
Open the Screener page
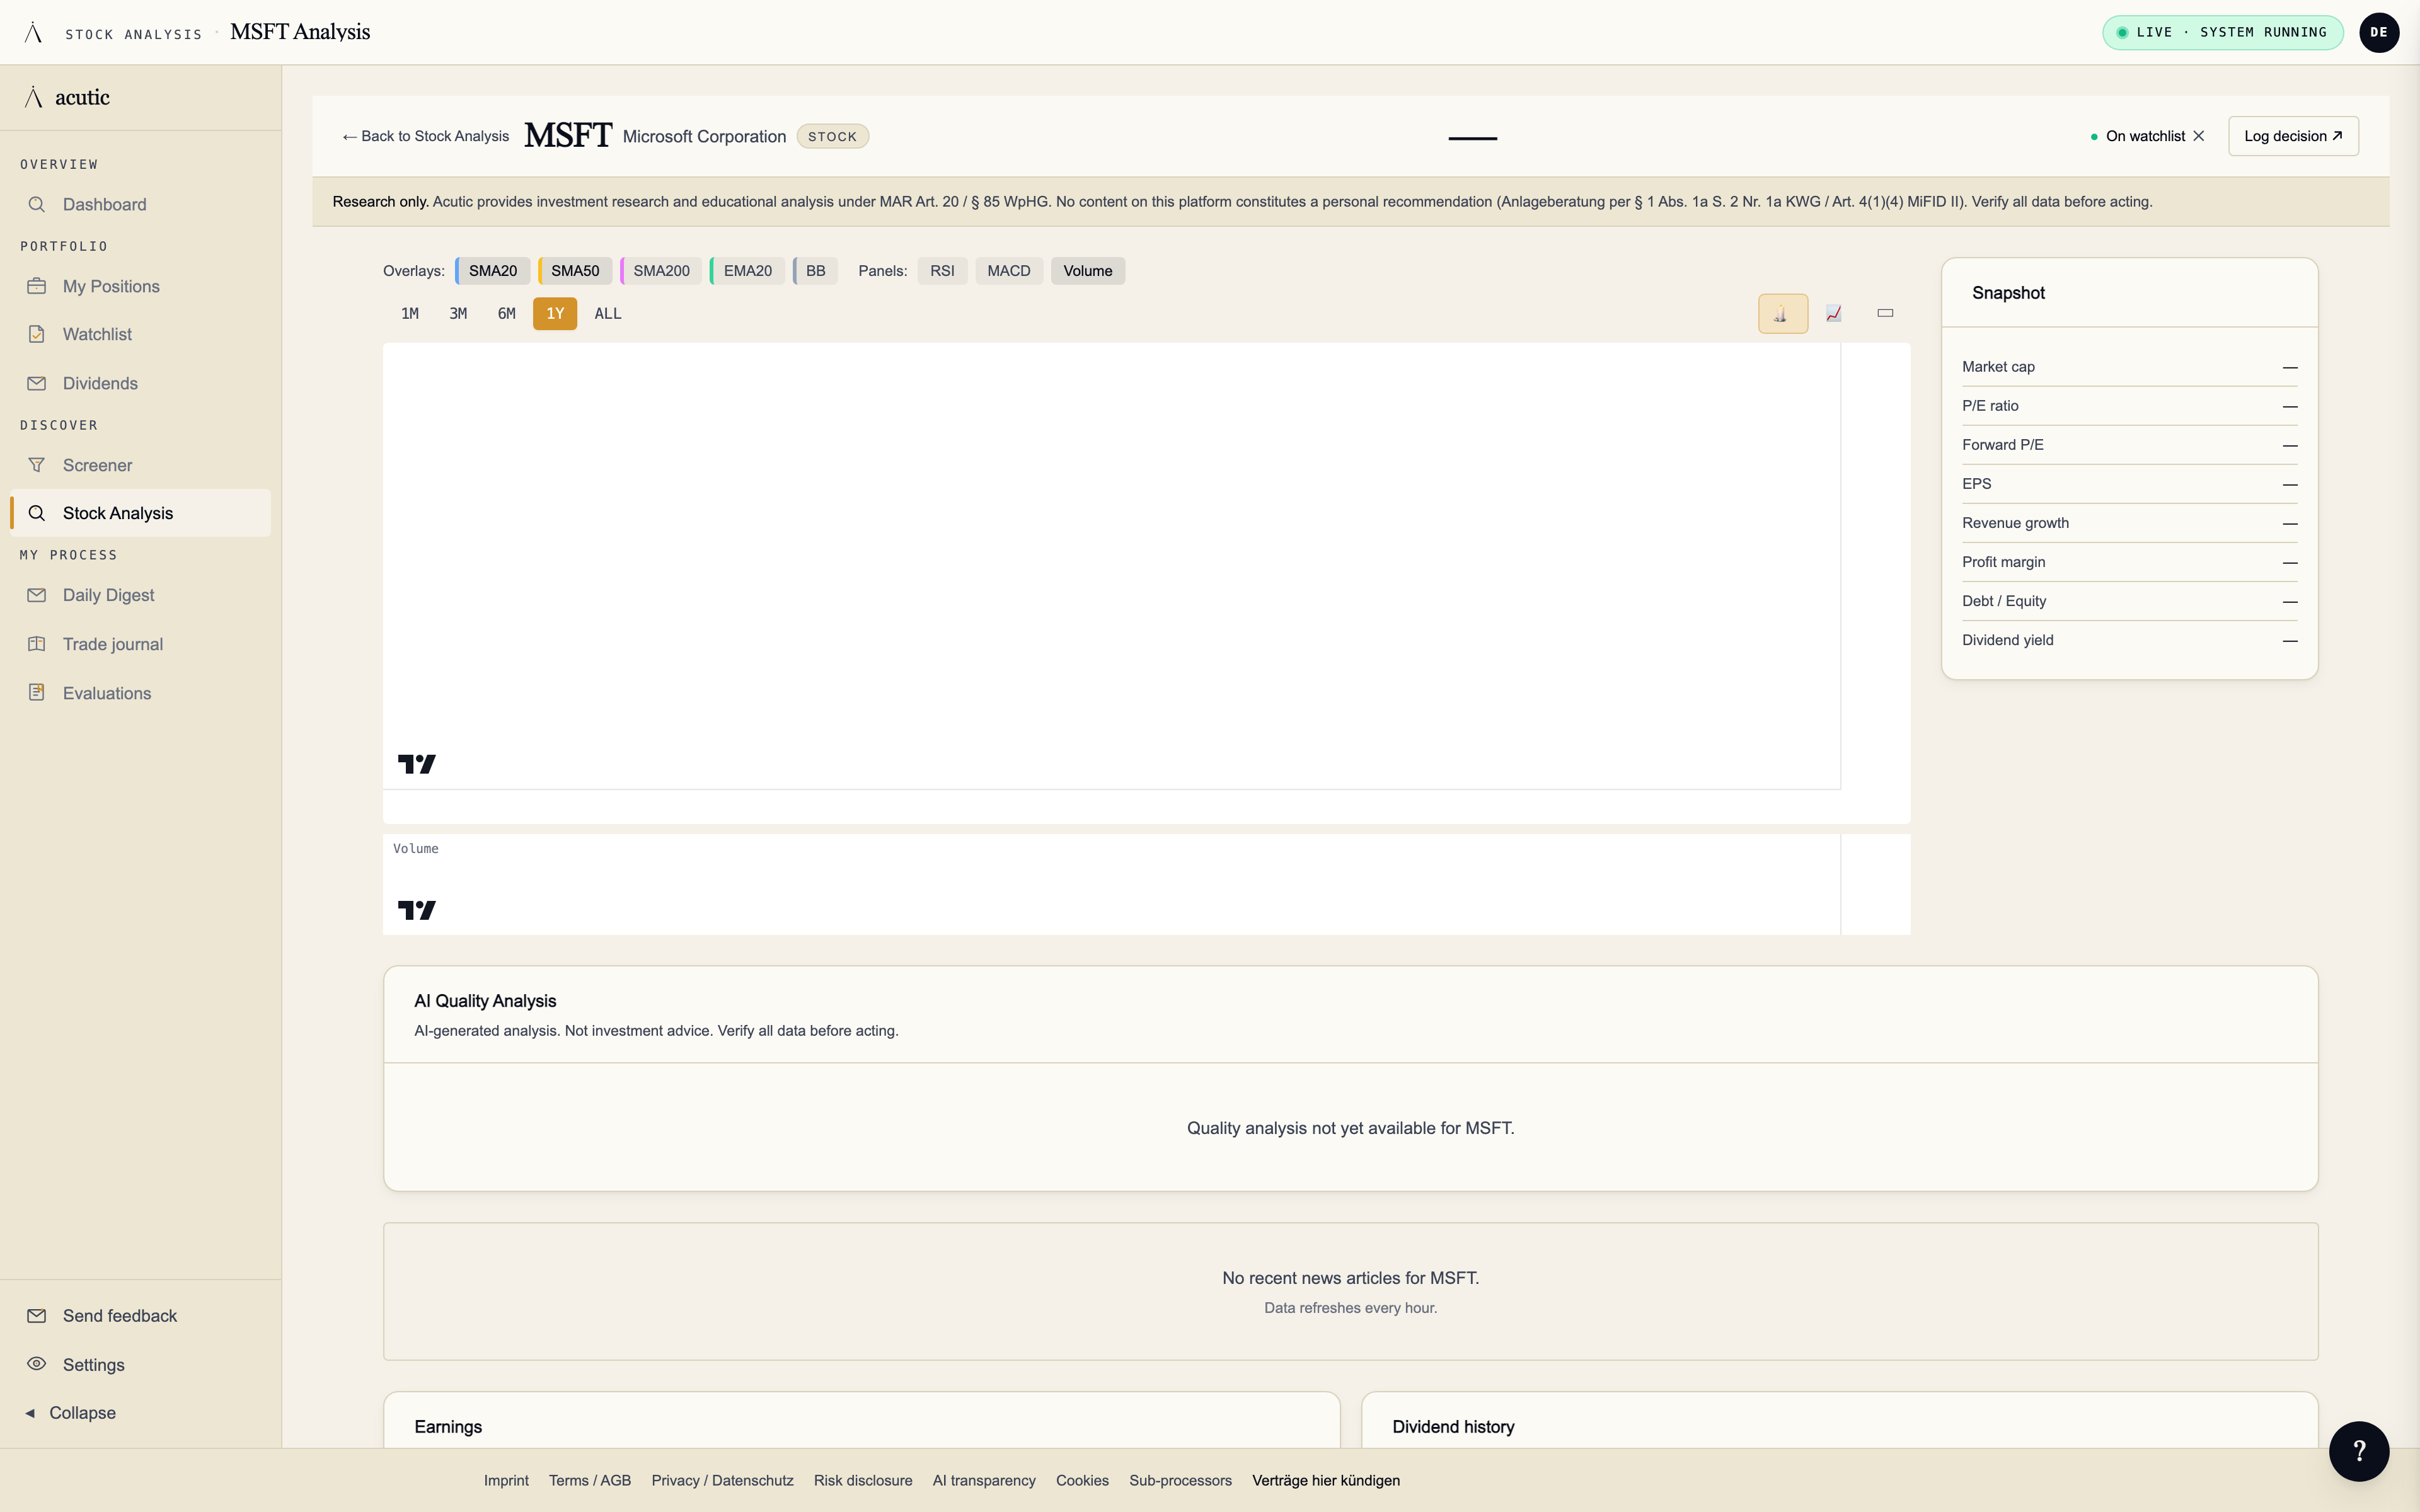(x=140, y=465)
